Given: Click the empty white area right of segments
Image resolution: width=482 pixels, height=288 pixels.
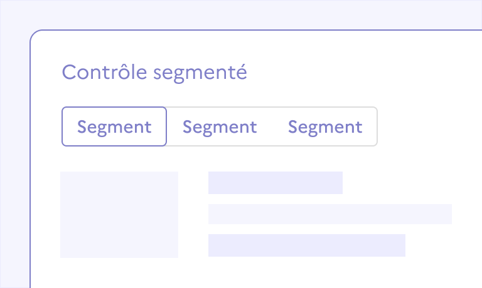Looking at the screenshot, I should [x=427, y=127].
